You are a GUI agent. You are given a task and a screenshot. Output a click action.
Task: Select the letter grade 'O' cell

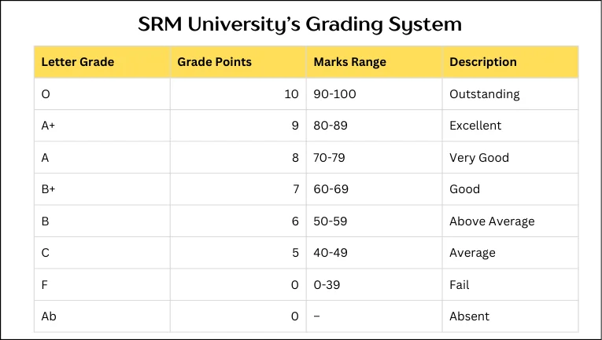[46, 94]
